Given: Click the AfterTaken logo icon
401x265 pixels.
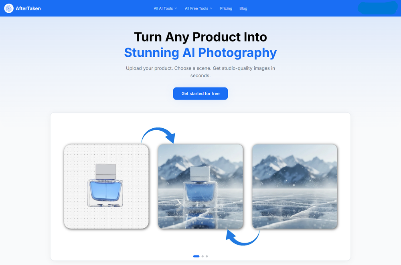Looking at the screenshot, I should pos(9,8).
